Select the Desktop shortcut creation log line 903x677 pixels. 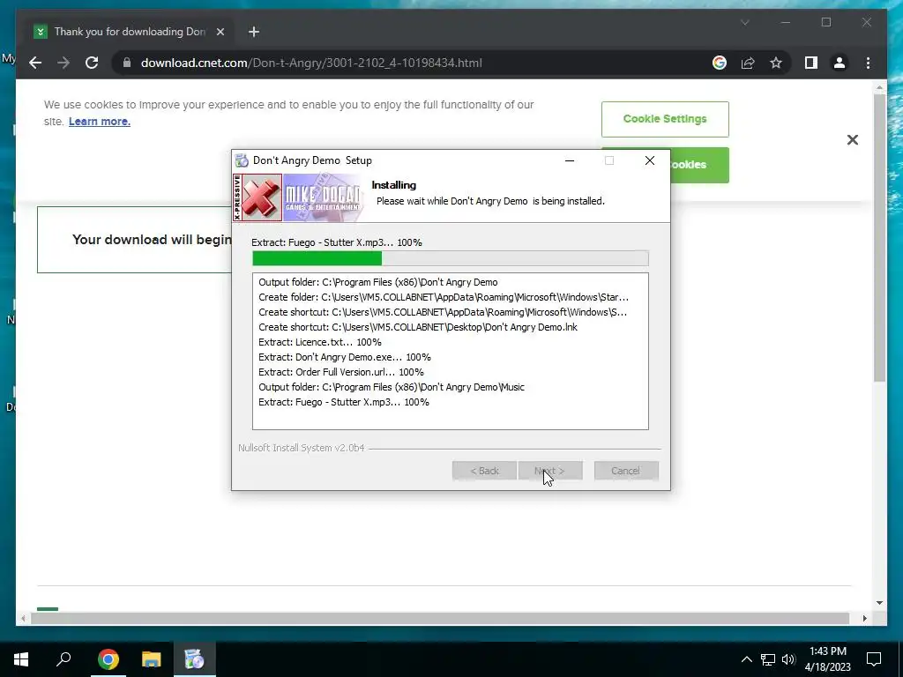point(417,327)
